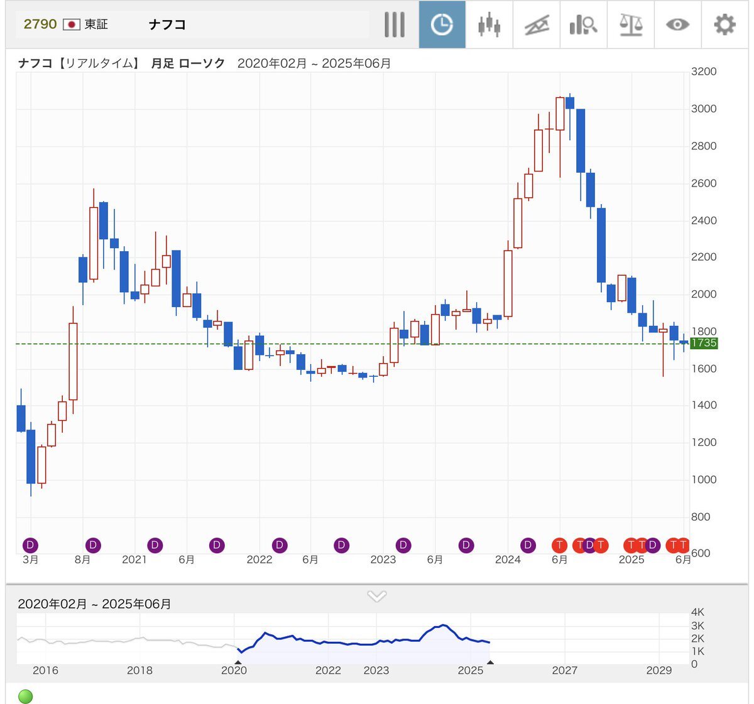The height and width of the screenshot is (704, 754).
Task: Click the last purple D marker after 2025
Action: (x=652, y=545)
